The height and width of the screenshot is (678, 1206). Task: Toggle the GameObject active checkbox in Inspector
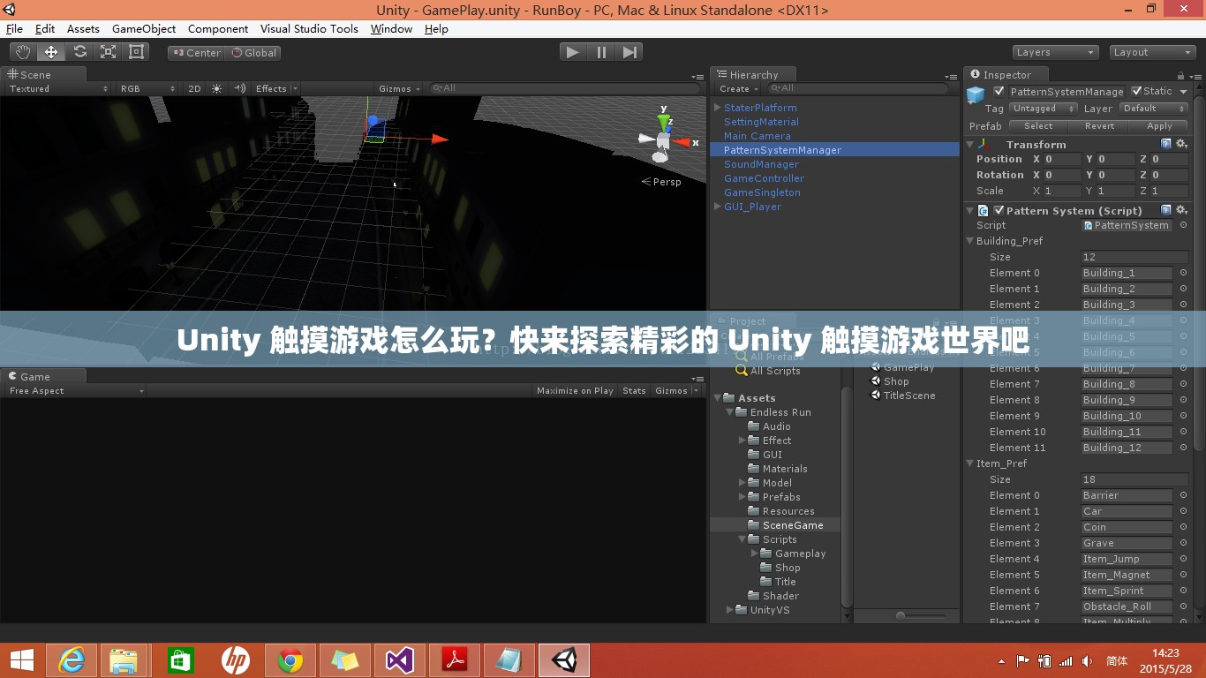click(999, 91)
